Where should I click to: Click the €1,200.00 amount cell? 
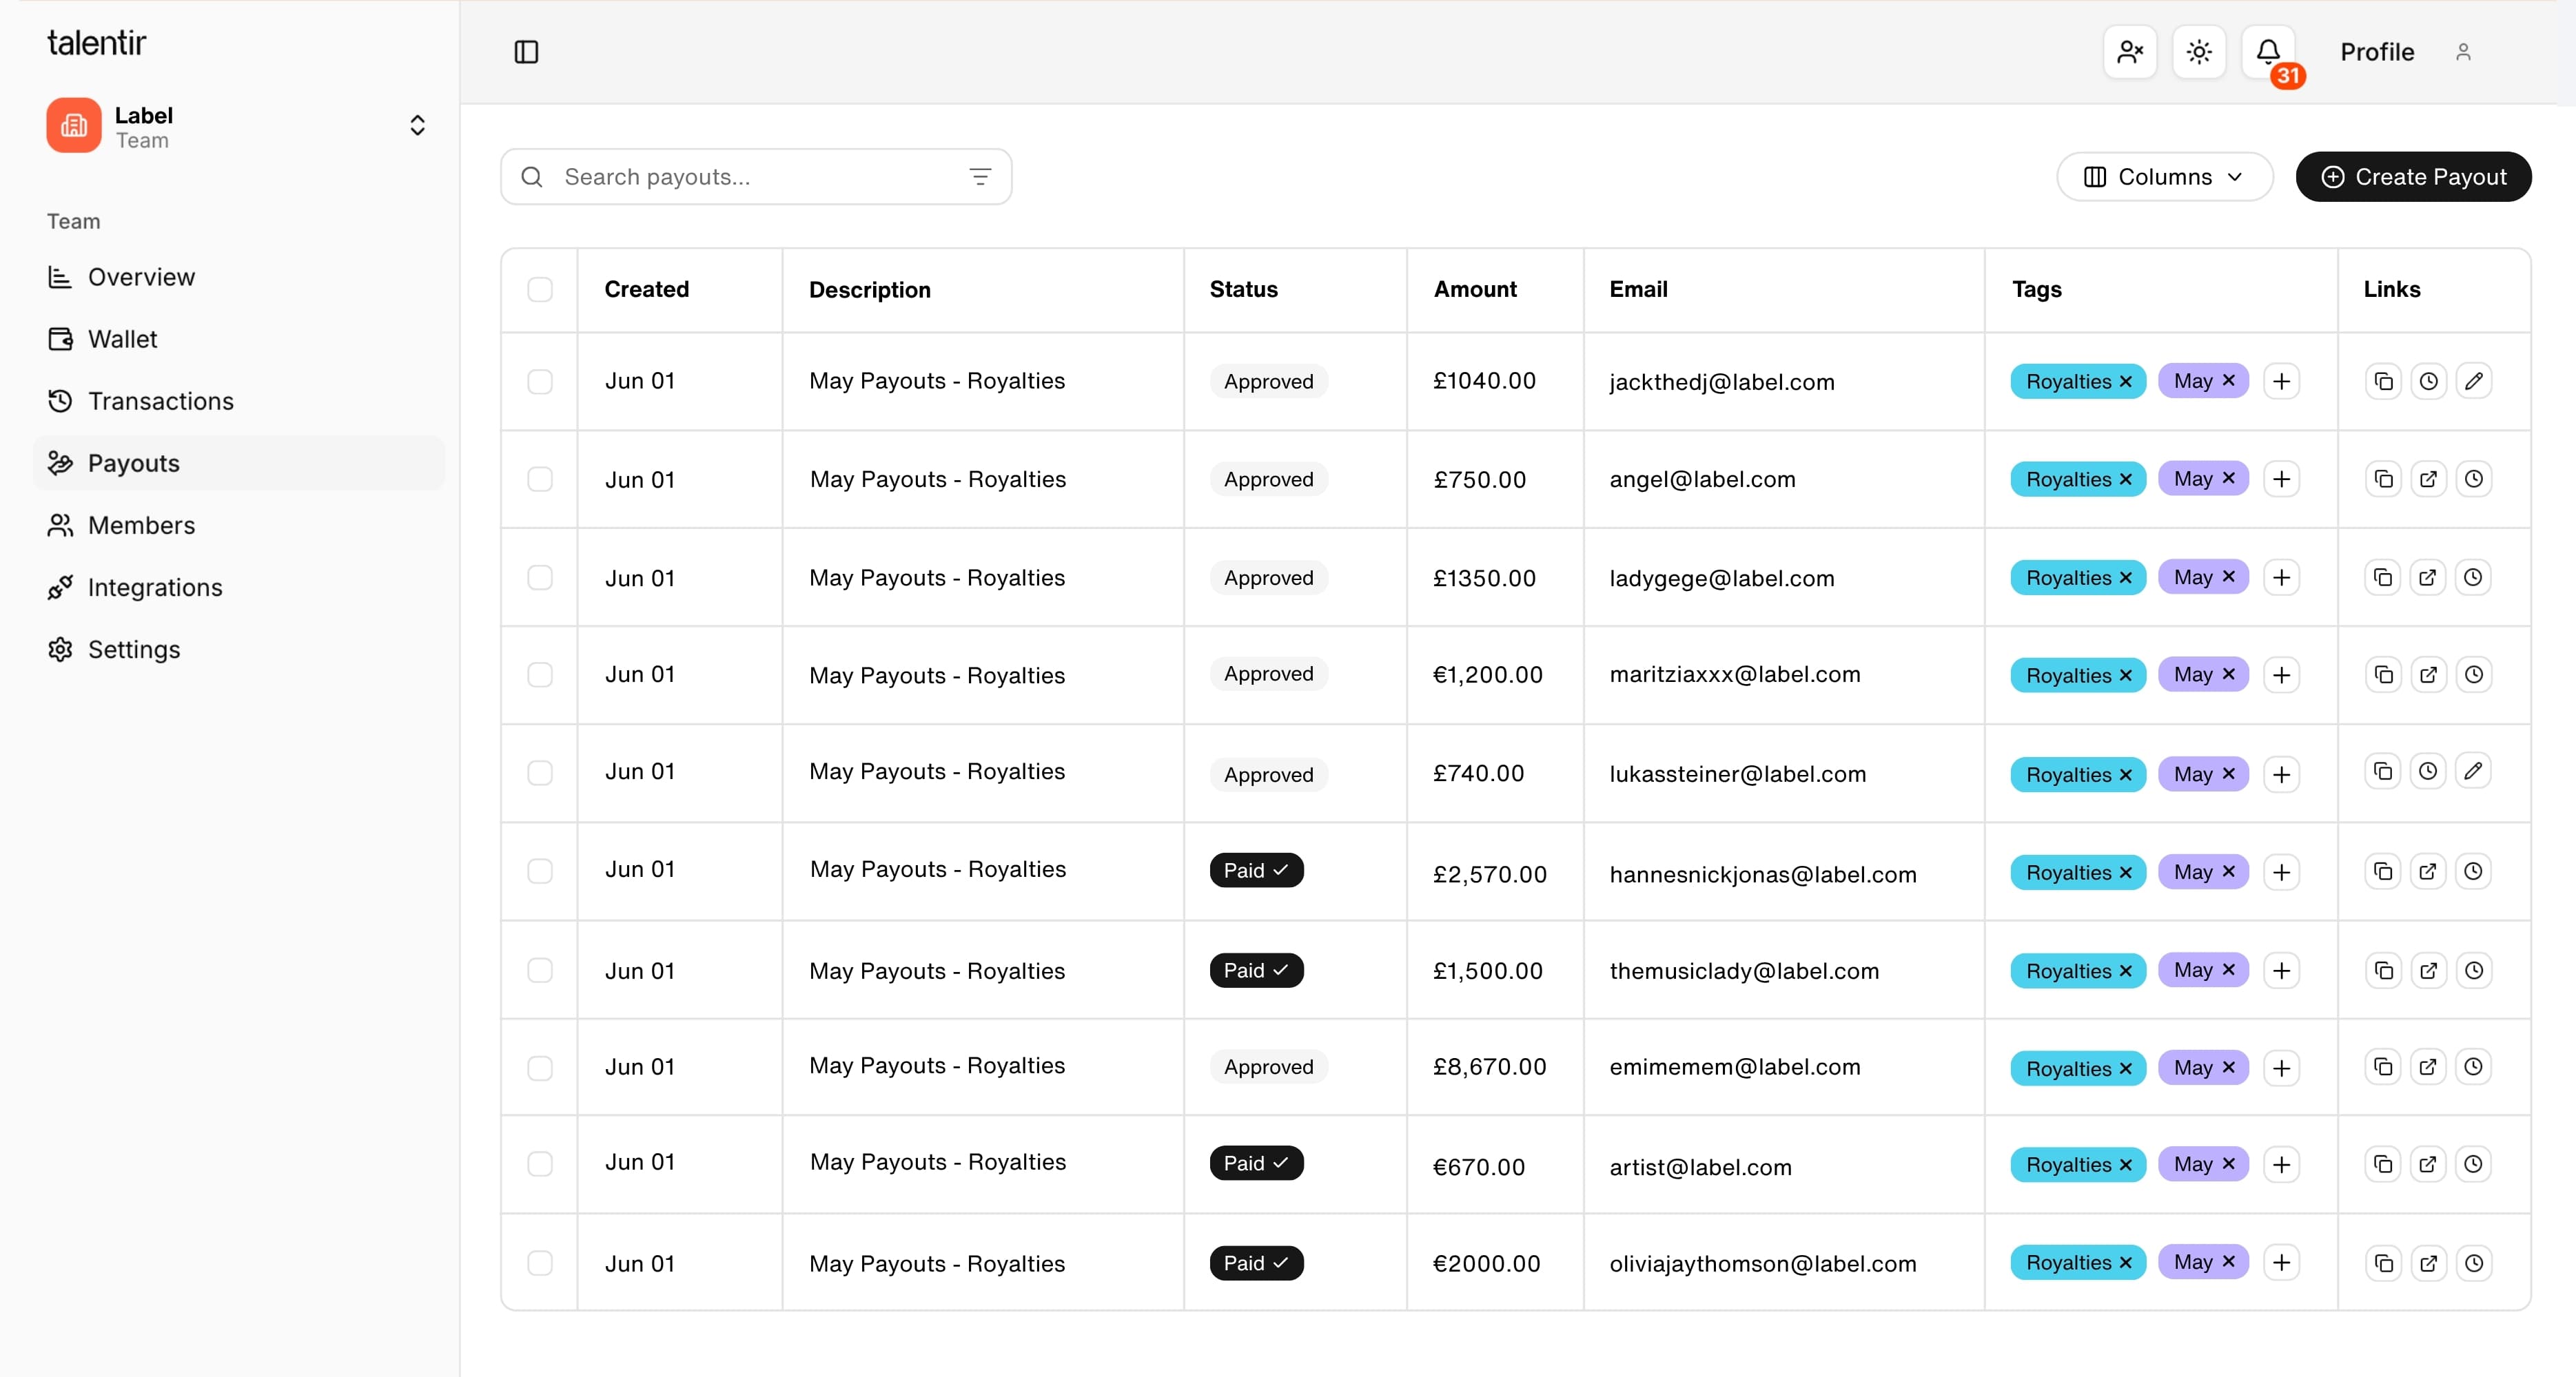click(x=1487, y=674)
